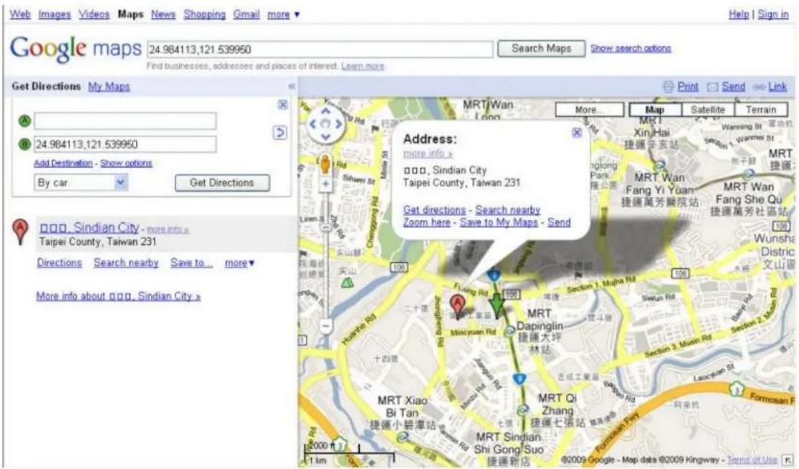Click the Send envelope icon
799x469 pixels.
click(x=712, y=87)
